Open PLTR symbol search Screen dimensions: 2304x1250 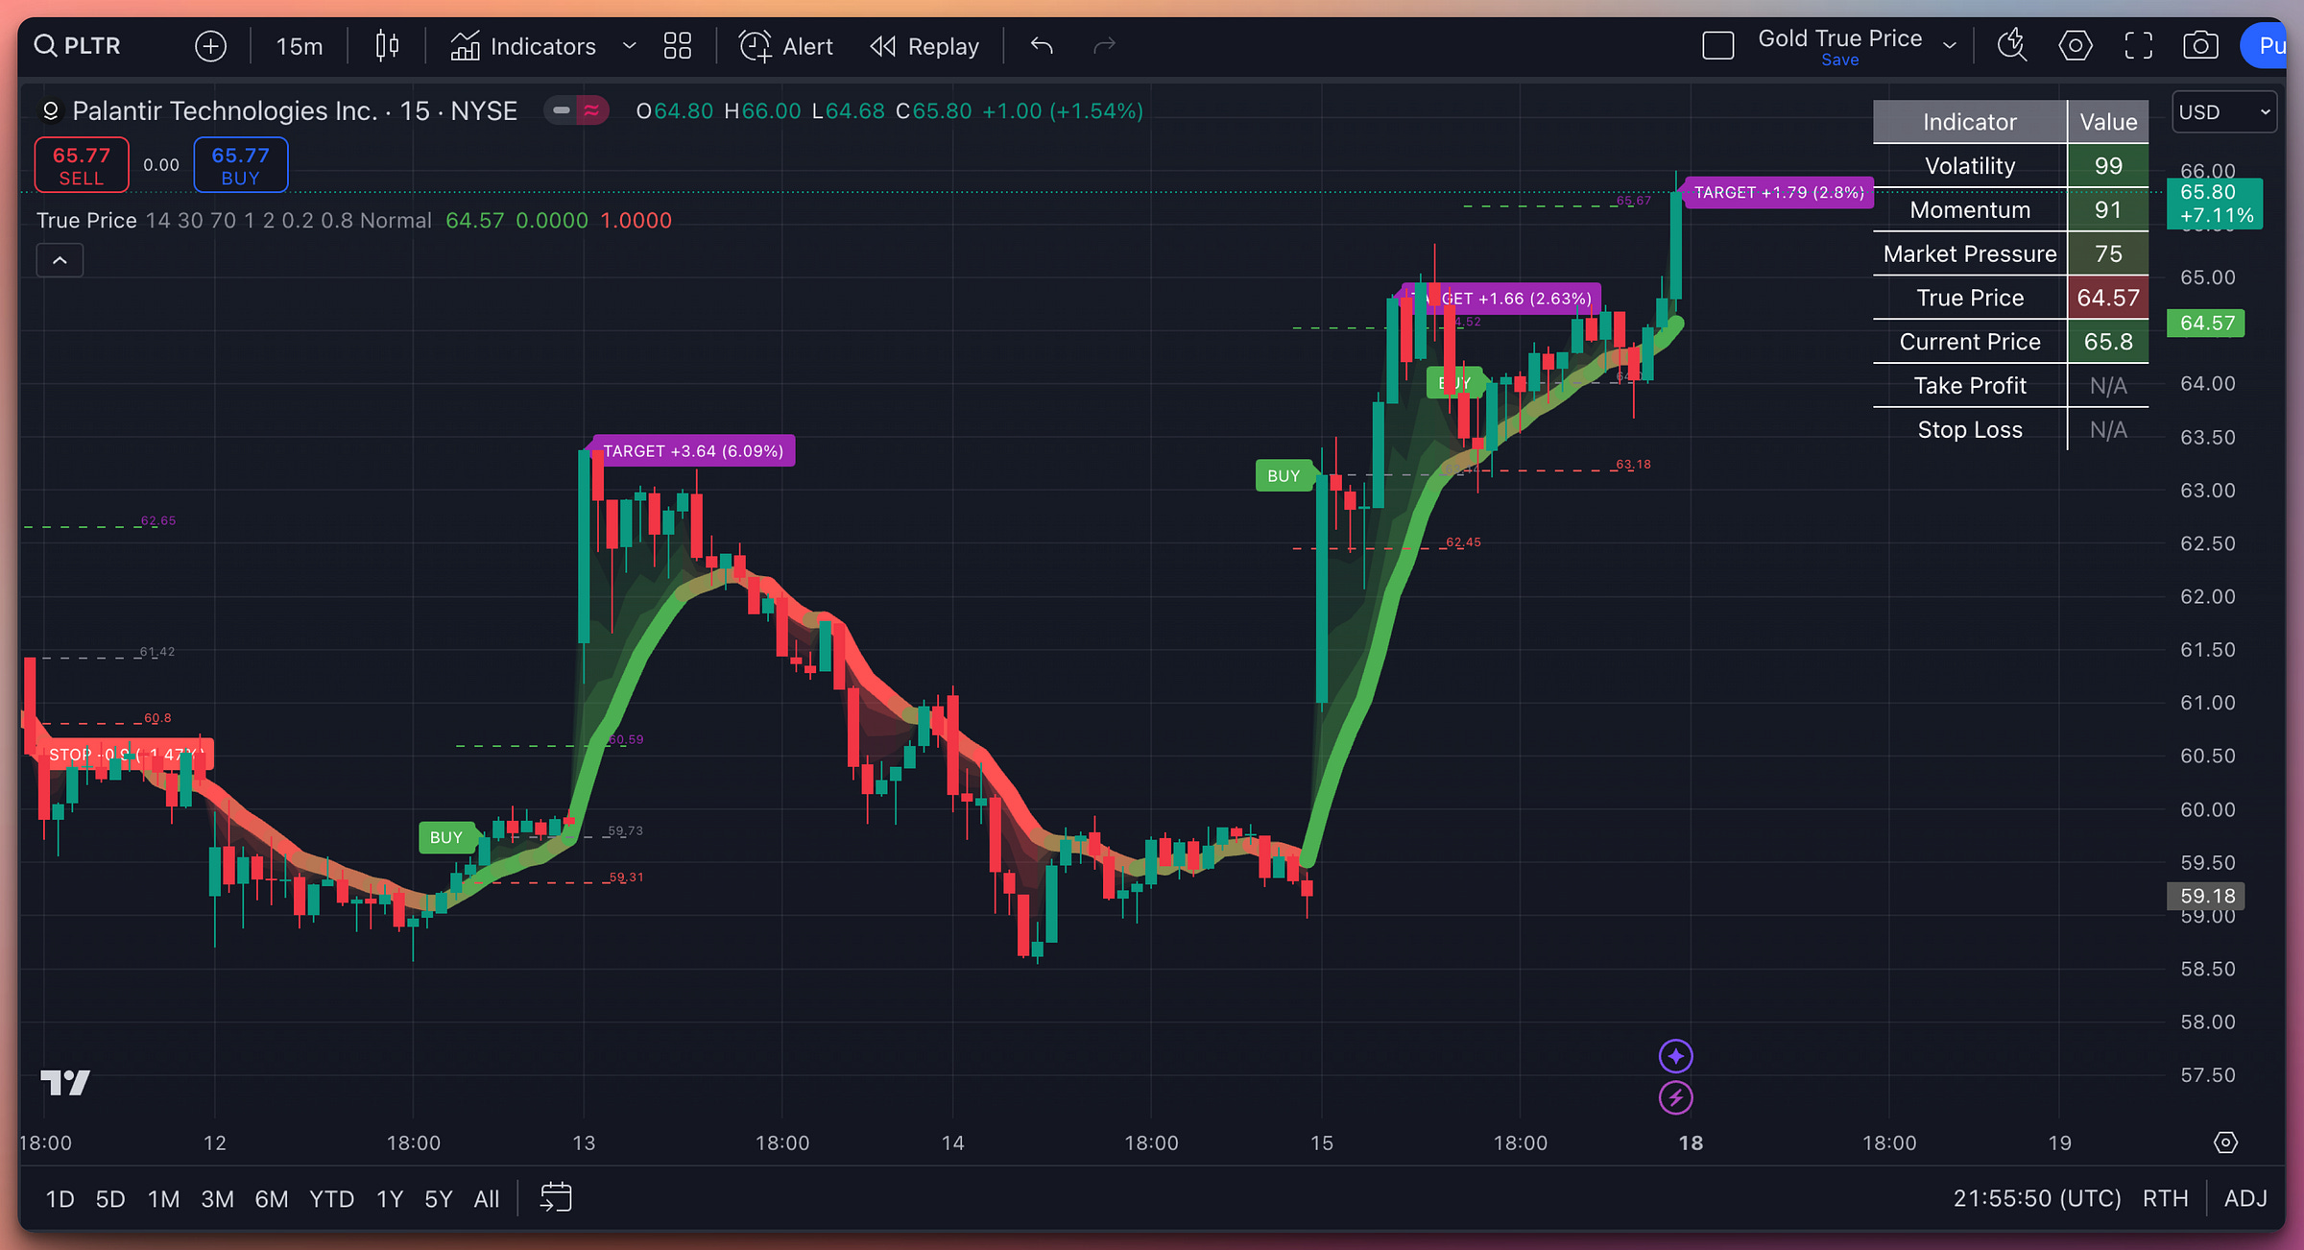click(77, 45)
